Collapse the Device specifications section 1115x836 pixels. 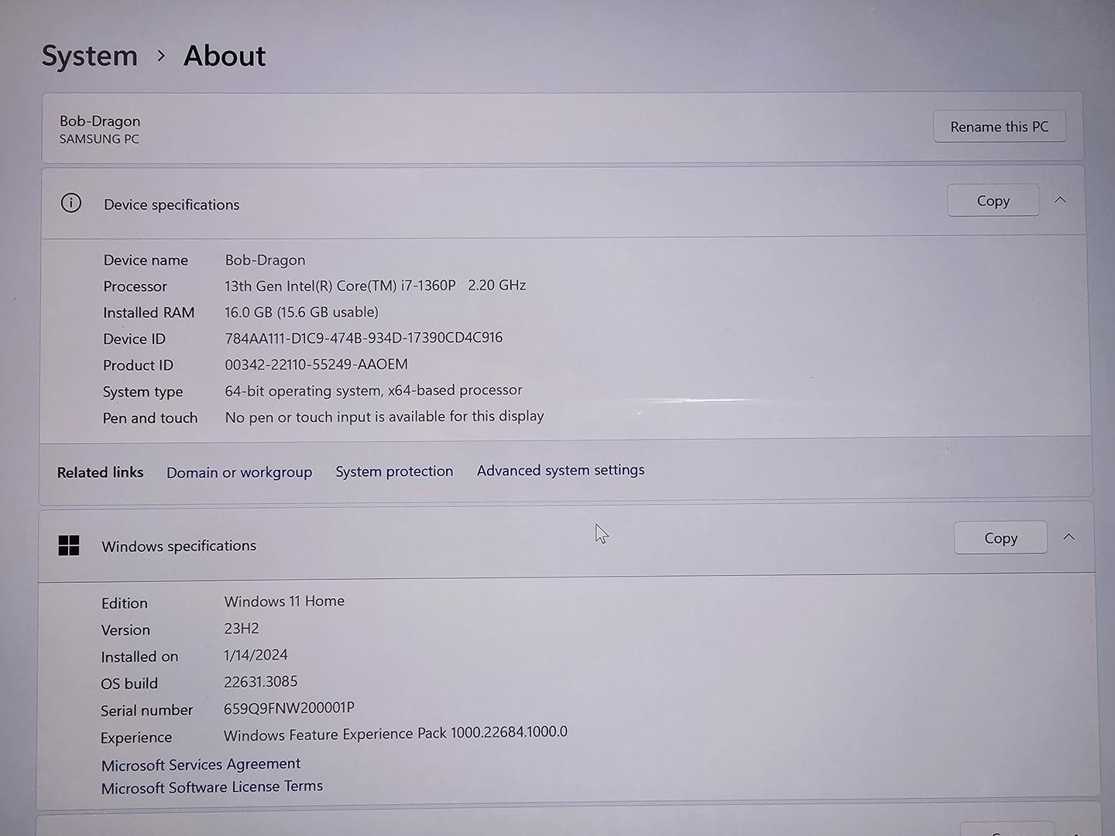pos(1060,200)
